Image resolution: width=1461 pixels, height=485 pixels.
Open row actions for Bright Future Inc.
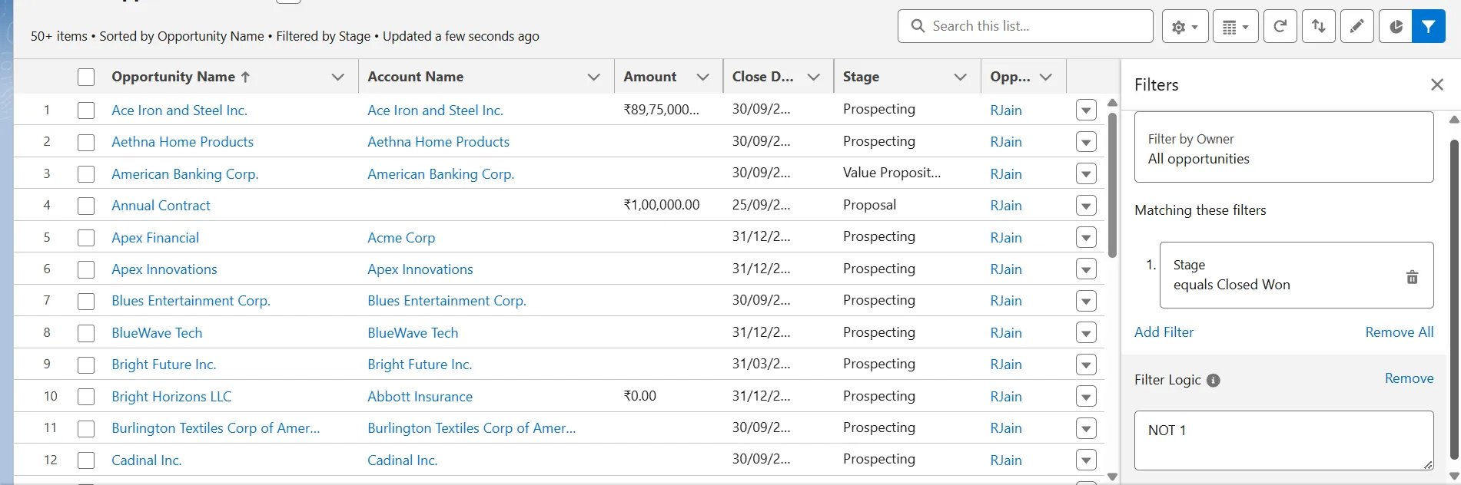(x=1086, y=365)
